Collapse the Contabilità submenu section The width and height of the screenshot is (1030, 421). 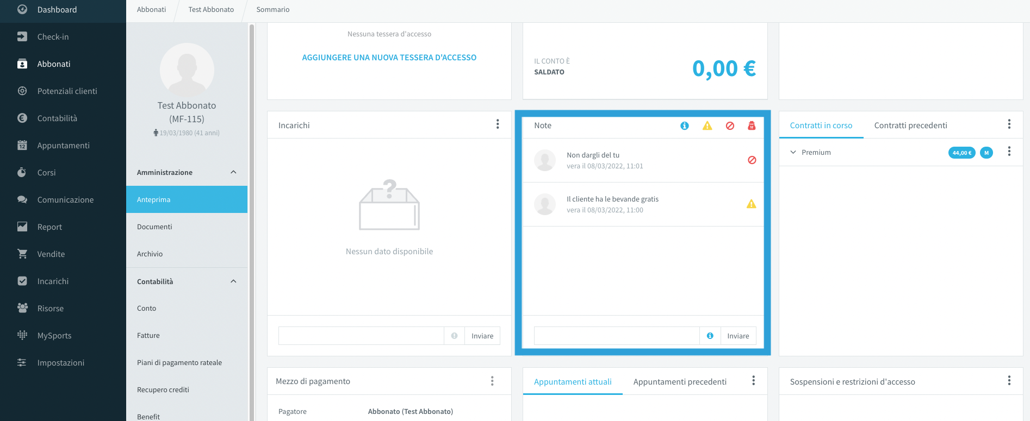click(233, 281)
